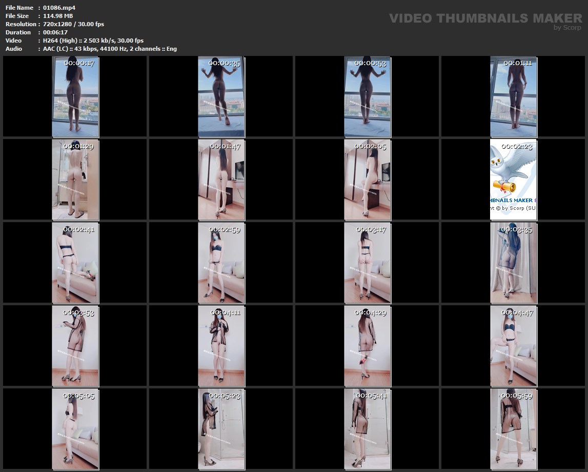The height and width of the screenshot is (472, 588).
Task: Open the frame at 00:01:47
Action: [x=221, y=180]
